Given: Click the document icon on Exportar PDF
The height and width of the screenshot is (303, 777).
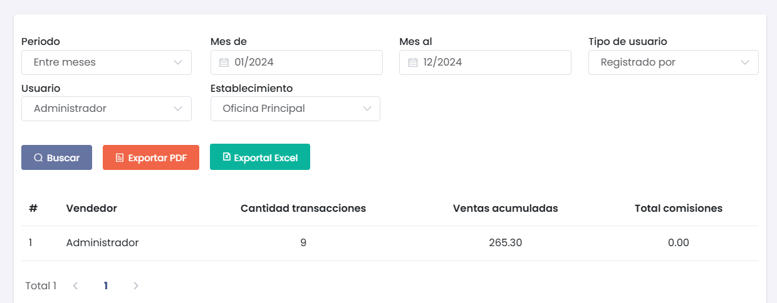Looking at the screenshot, I should coord(120,157).
